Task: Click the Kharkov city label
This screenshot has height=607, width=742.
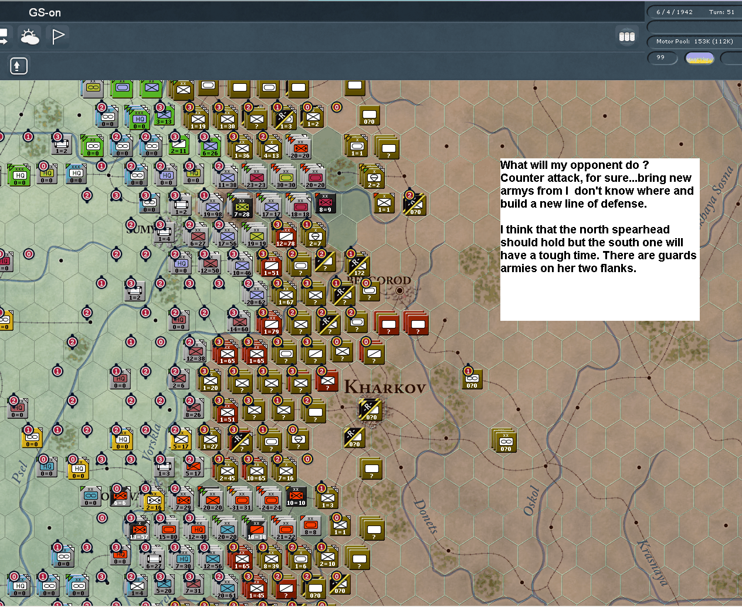Action: 385,387
